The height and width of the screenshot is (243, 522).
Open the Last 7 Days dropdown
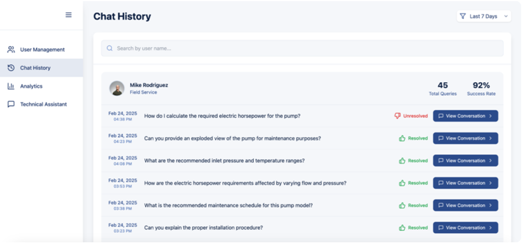point(483,16)
